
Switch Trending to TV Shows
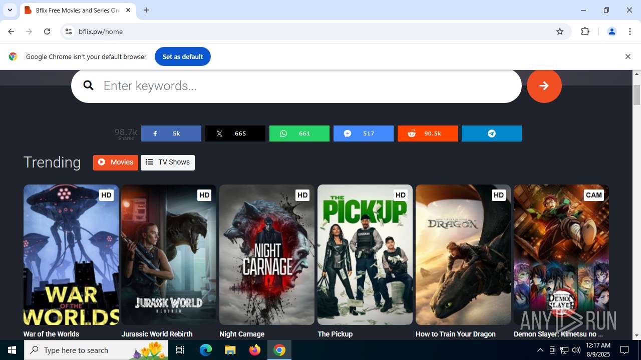168,162
